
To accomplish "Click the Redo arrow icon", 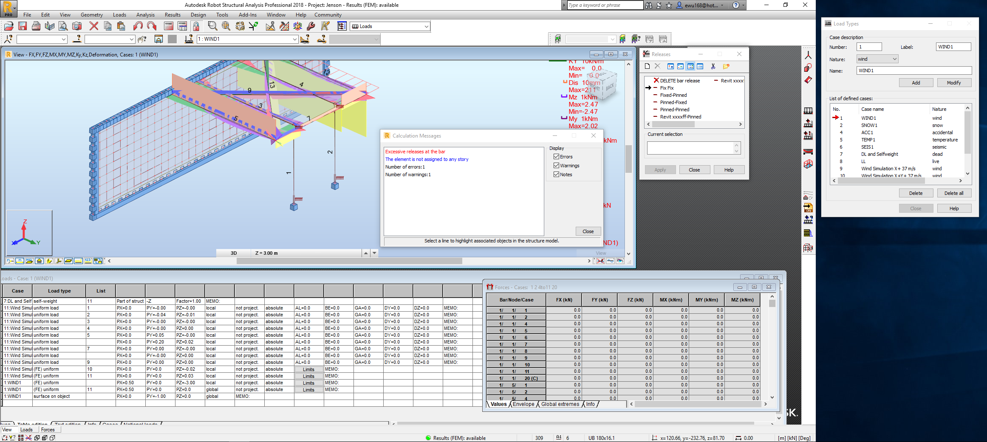I will pos(152,26).
